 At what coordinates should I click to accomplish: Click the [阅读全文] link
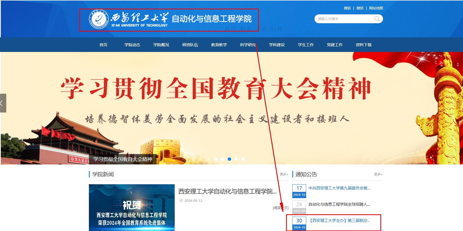[x=281, y=208]
